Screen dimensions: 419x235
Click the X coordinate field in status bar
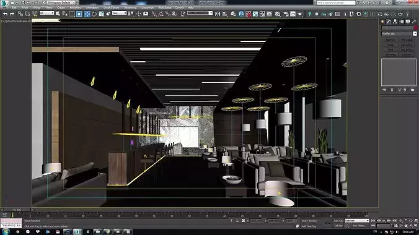[x=256, y=221]
